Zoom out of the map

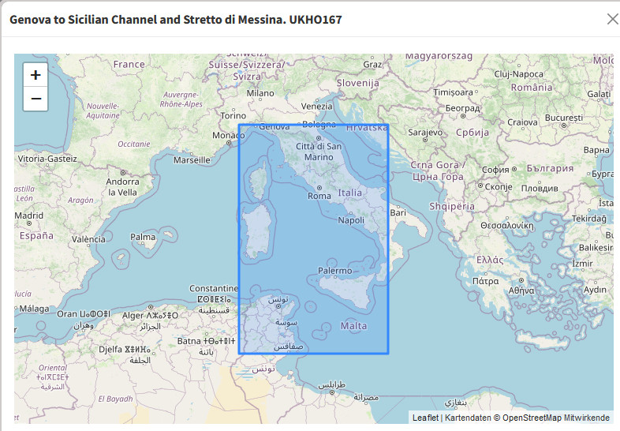[x=35, y=99]
